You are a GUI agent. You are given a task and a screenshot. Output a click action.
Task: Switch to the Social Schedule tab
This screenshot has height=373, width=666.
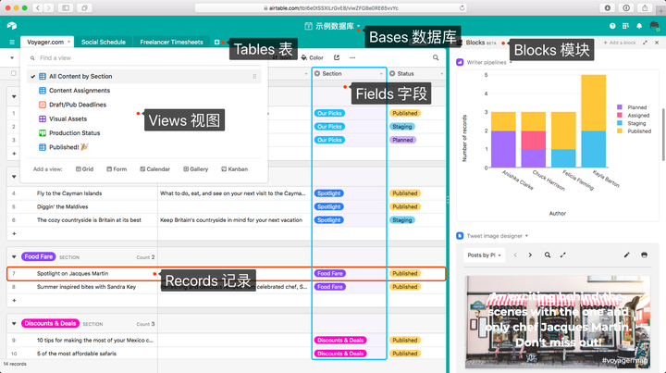[x=104, y=42]
